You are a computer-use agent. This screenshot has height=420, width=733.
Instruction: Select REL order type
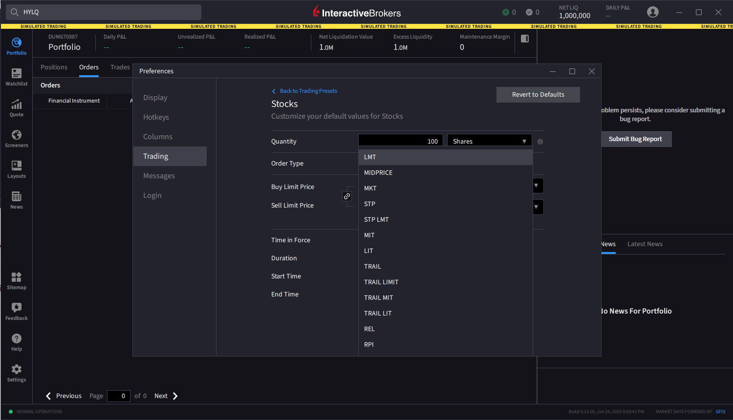click(445, 329)
